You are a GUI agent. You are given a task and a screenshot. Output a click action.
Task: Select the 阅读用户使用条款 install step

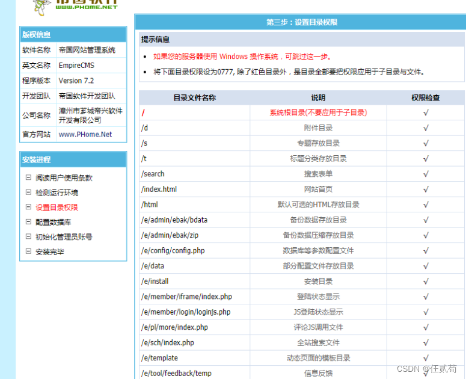coord(64,177)
